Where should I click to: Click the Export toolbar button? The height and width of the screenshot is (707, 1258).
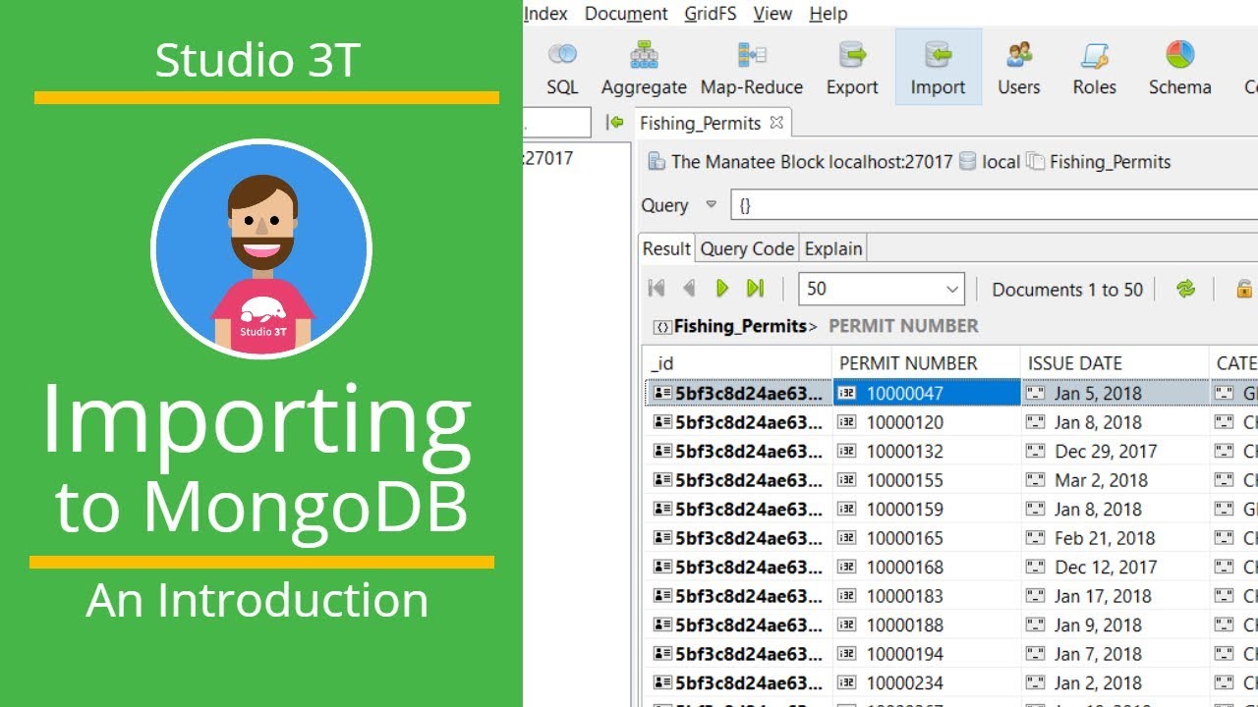pos(852,67)
